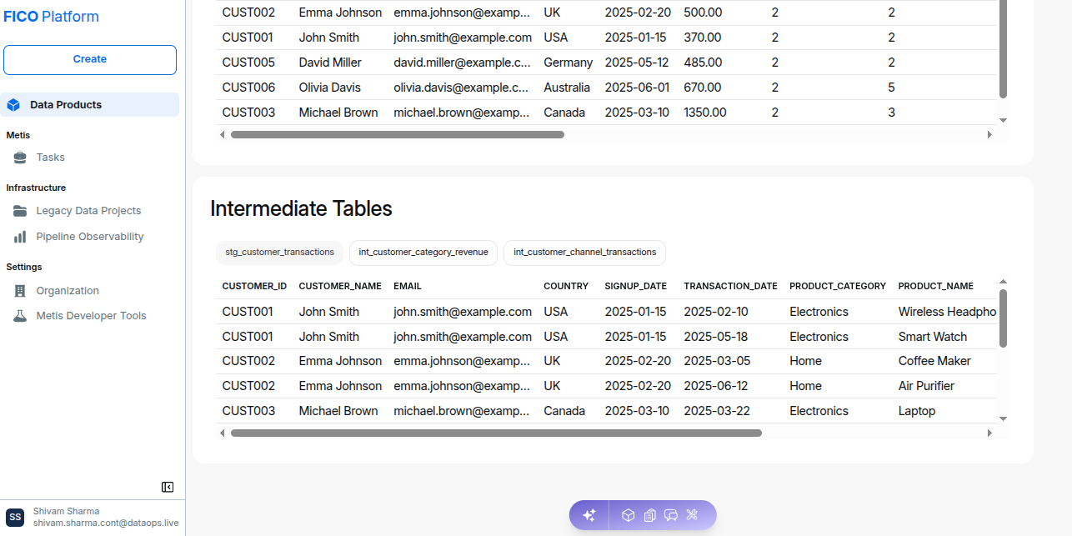Click the PRODUCT_NAME column header

(x=936, y=286)
